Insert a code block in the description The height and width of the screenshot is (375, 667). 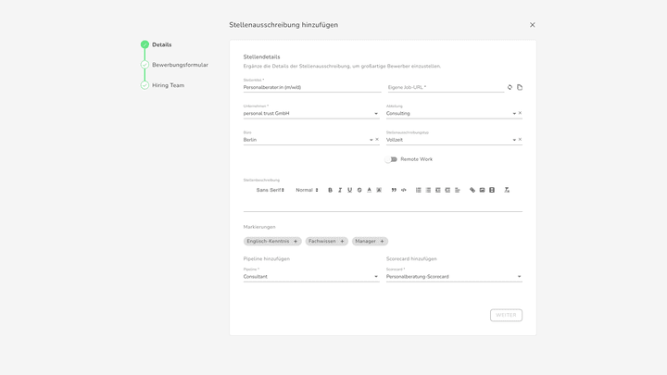click(x=404, y=190)
